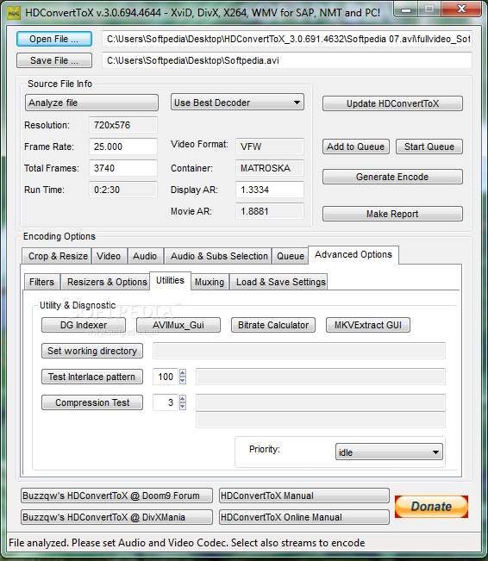
Task: Open the Priority dropdown set to idle
Action: tap(389, 452)
